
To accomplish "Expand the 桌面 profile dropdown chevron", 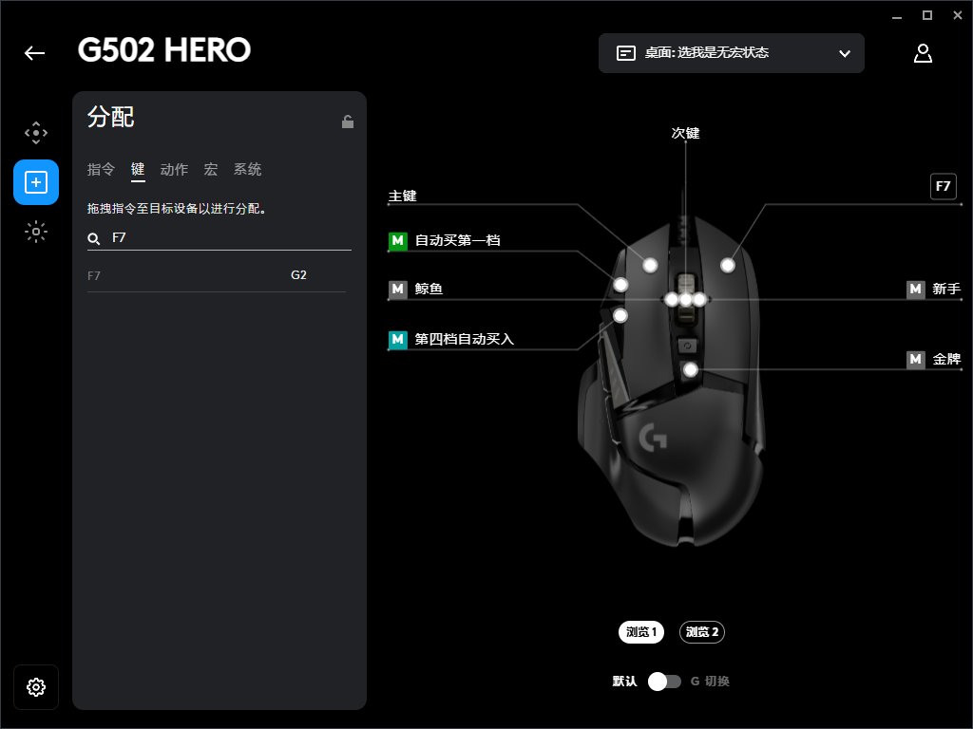I will pyautogui.click(x=845, y=53).
